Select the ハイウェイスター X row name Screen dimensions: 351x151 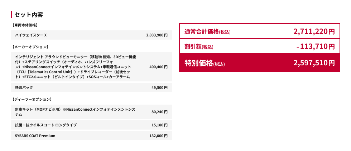tap(31, 35)
